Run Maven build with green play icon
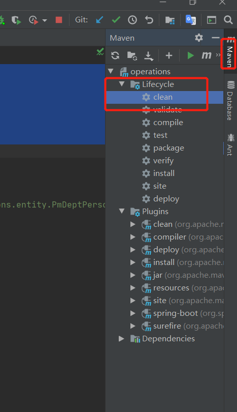The image size is (237, 412). tap(190, 55)
